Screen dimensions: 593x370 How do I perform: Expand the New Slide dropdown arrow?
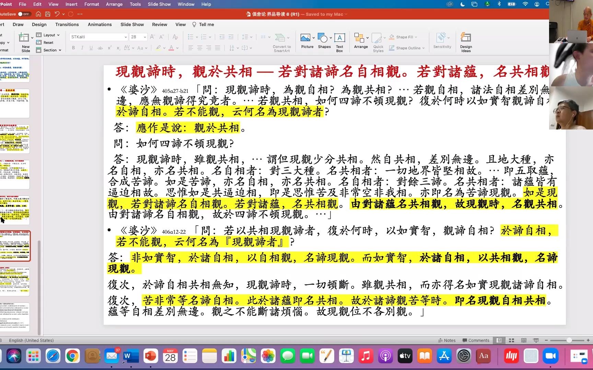[32, 38]
